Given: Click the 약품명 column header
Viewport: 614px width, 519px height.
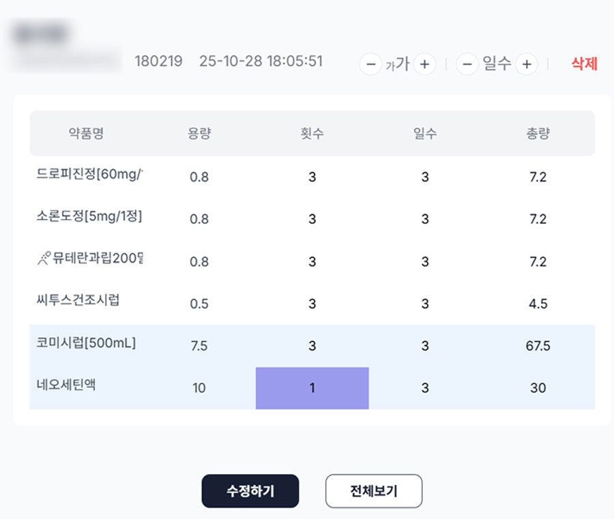Looking at the screenshot, I should pyautogui.click(x=86, y=134).
